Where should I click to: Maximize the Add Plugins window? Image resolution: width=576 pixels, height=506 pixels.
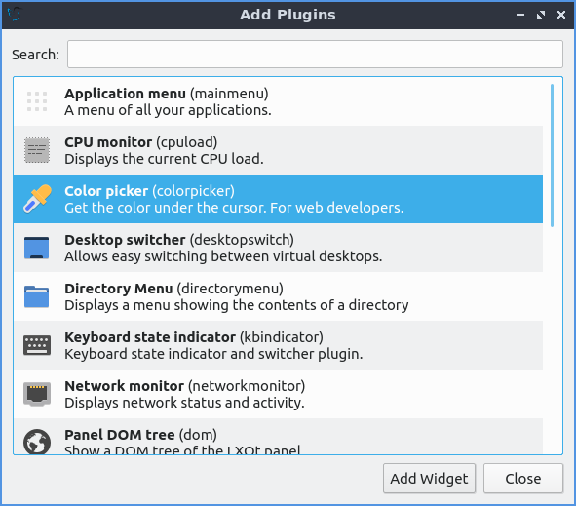(x=541, y=15)
